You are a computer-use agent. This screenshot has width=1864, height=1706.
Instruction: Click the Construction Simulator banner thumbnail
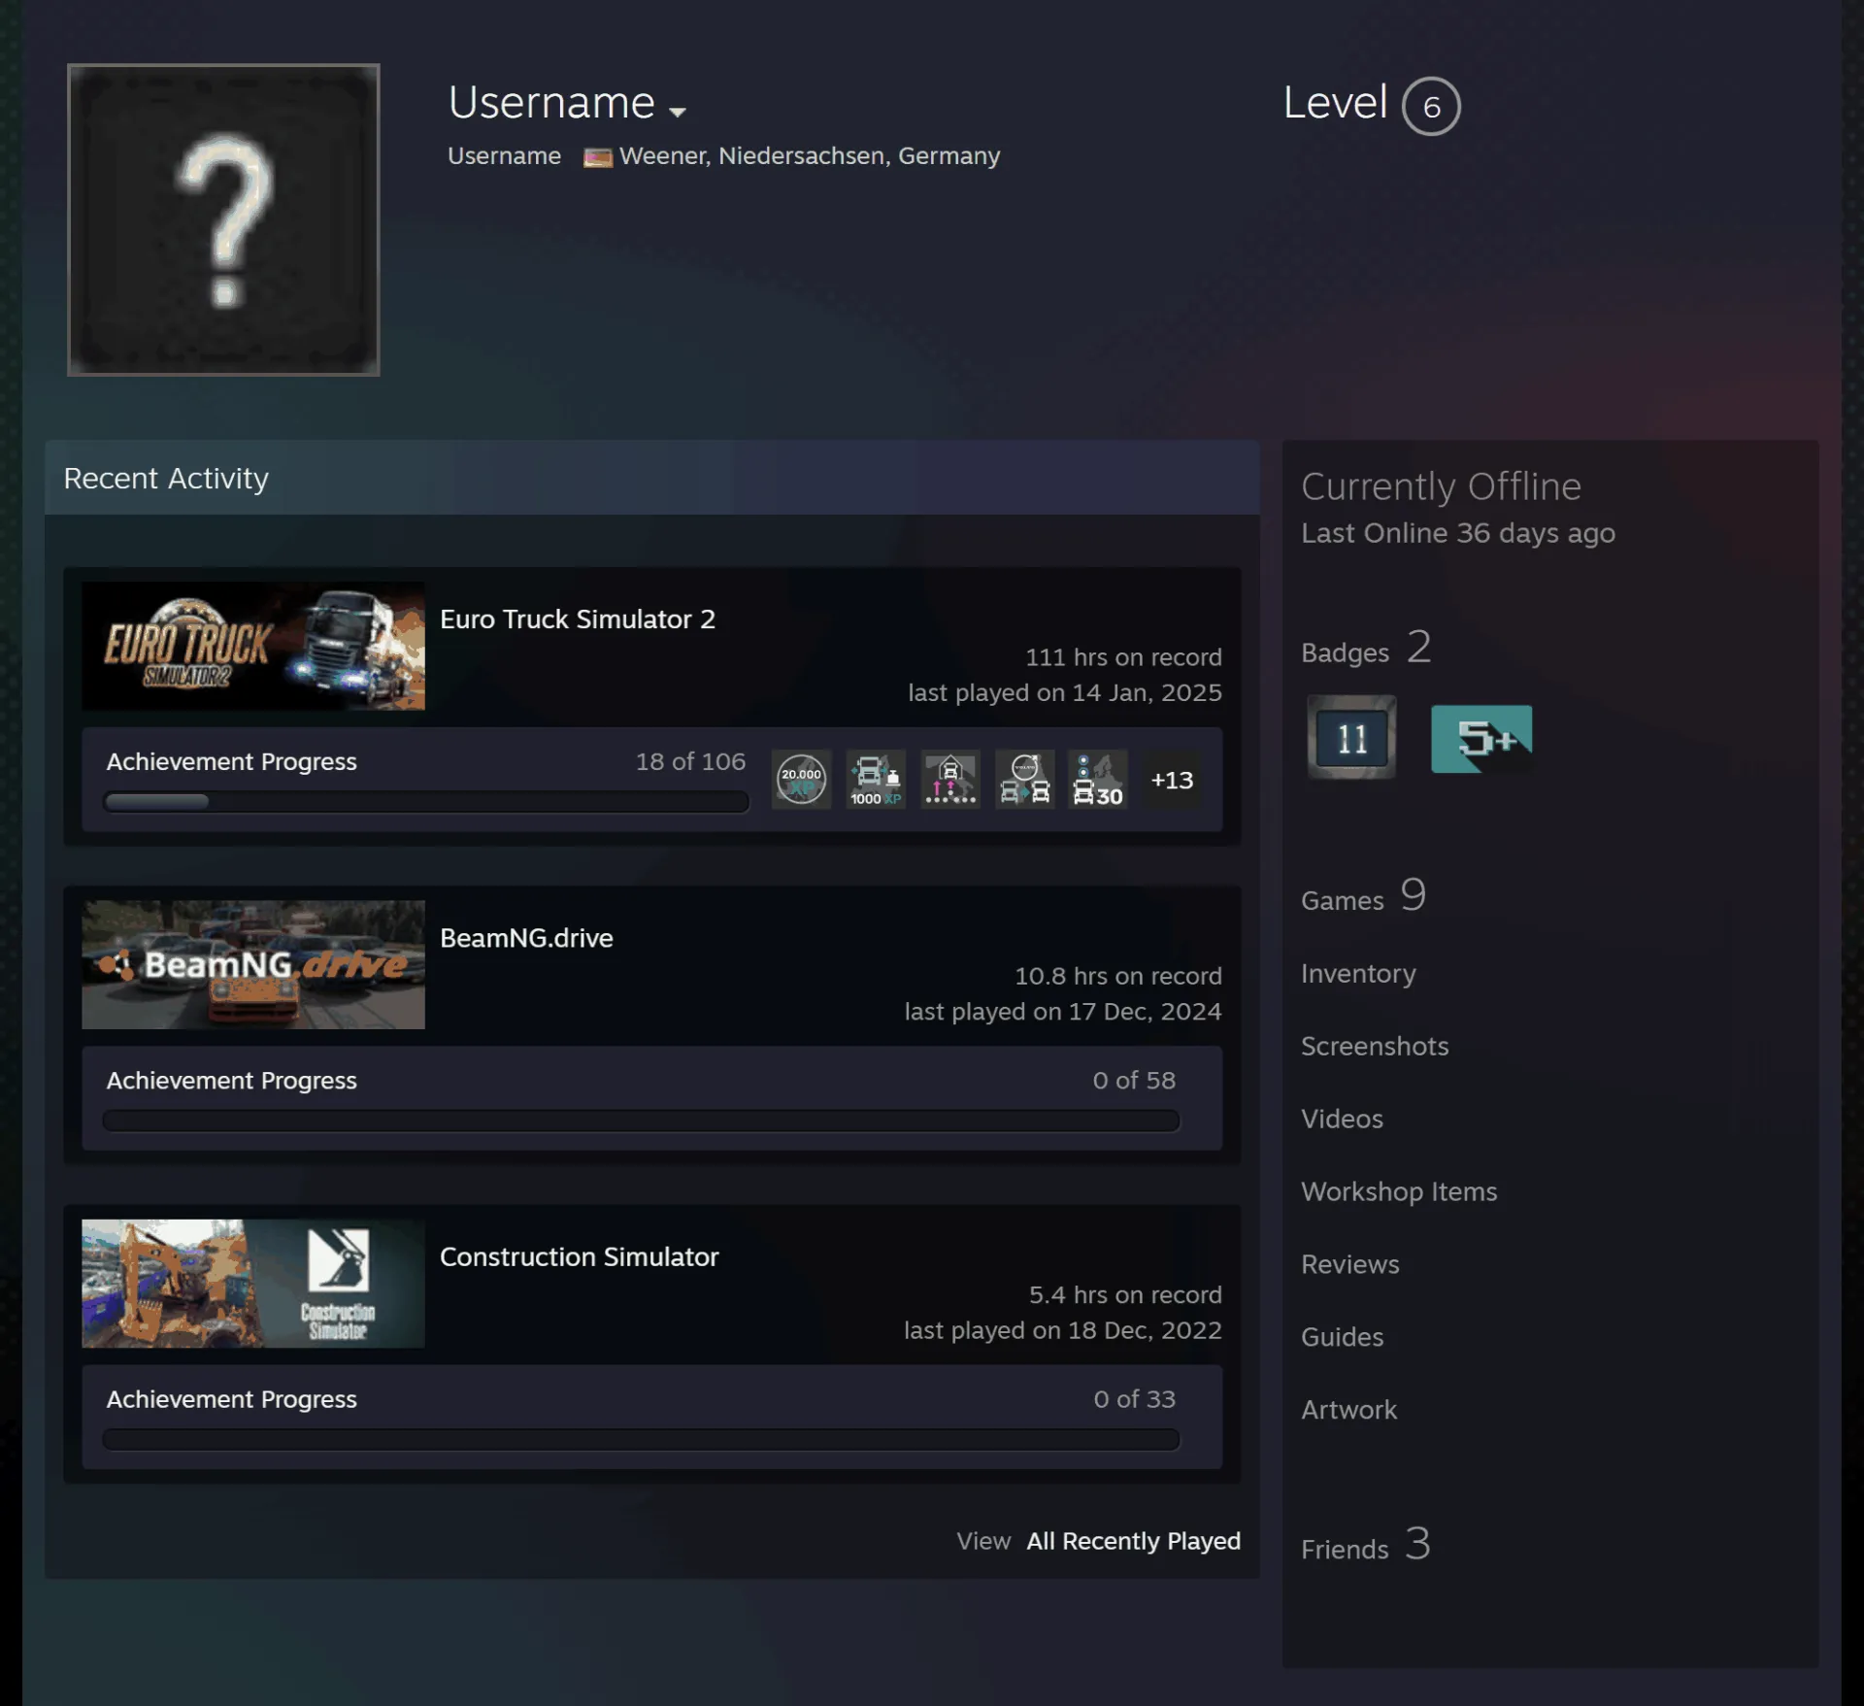click(x=253, y=1284)
